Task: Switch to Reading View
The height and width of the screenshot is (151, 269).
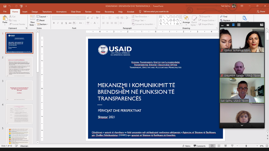Action: [x=226, y=146]
